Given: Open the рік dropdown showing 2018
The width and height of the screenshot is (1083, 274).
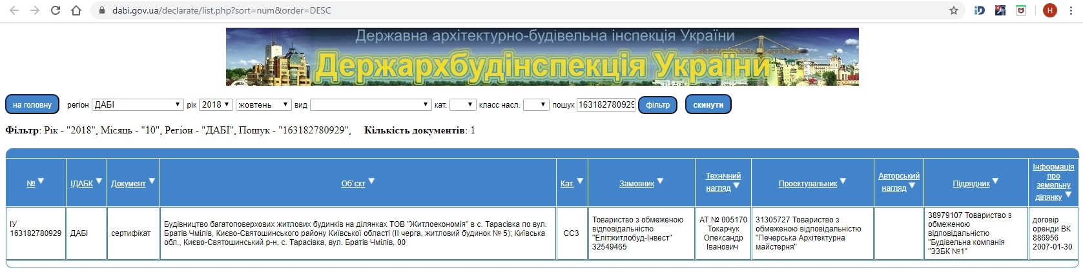Looking at the screenshot, I should tap(216, 104).
